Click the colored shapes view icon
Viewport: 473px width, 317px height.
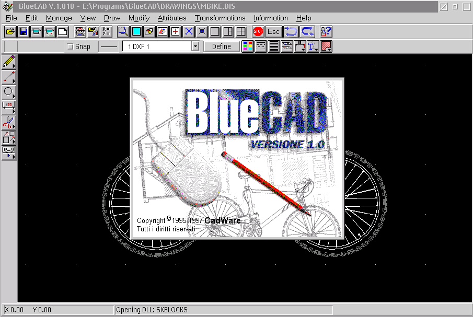163,32
